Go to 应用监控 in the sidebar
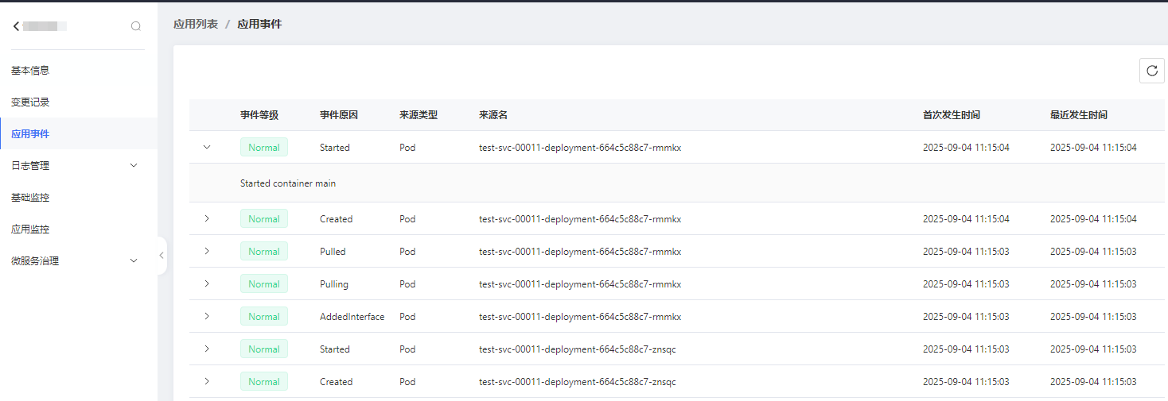Screen dimensions: 1168x401 (30, 229)
